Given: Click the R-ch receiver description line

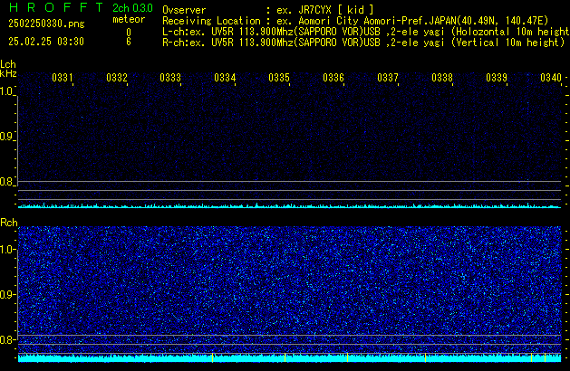Looking at the screenshot, I should pyautogui.click(x=363, y=43).
